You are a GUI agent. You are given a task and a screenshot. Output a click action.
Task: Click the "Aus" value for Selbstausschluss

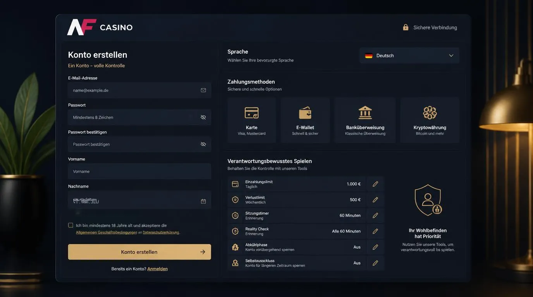point(357,263)
